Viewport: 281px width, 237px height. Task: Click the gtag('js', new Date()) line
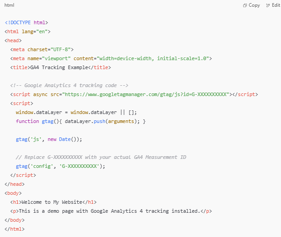(x=49, y=139)
